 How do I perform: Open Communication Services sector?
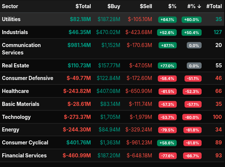21,49
